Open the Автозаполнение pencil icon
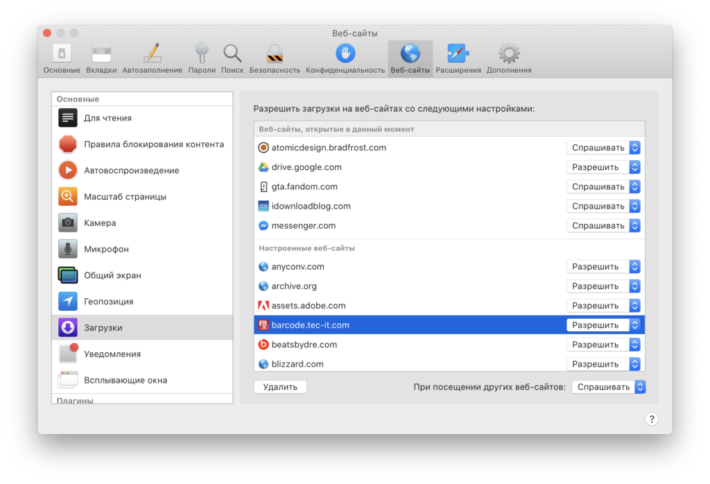This screenshot has width=710, height=484. click(153, 53)
